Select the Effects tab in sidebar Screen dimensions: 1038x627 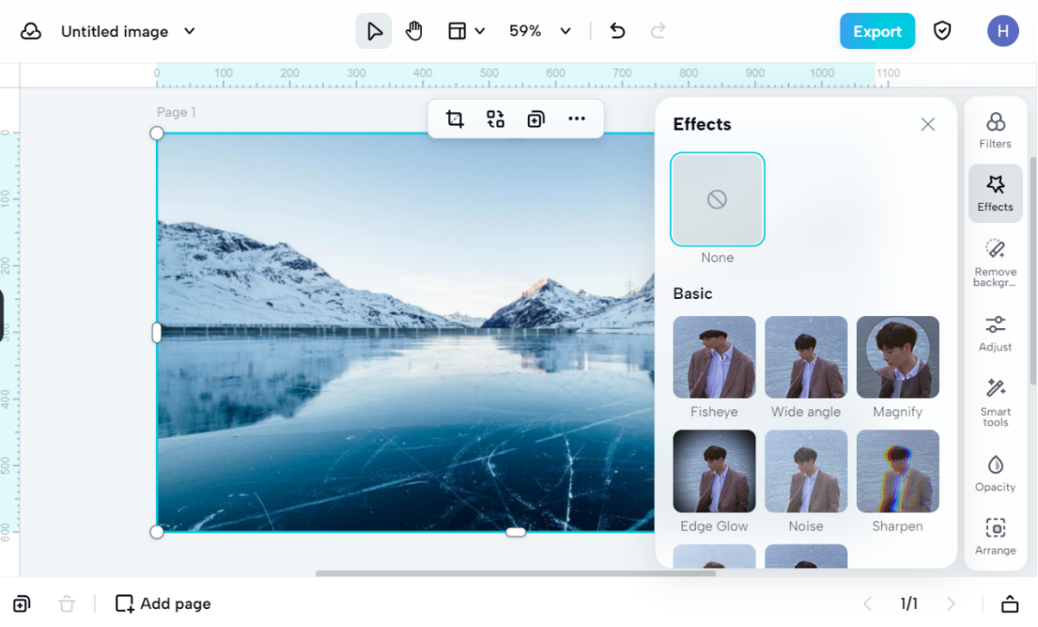[x=995, y=193]
